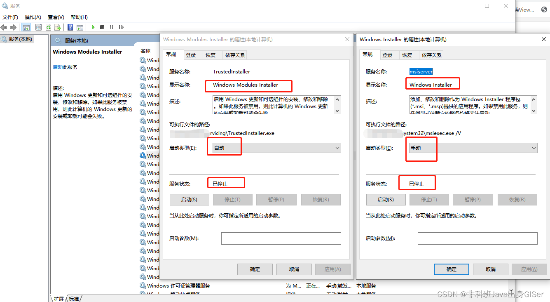Click the msiexec.exe /V executable path text
Viewport: 550px width, 302px height.
click(432, 133)
